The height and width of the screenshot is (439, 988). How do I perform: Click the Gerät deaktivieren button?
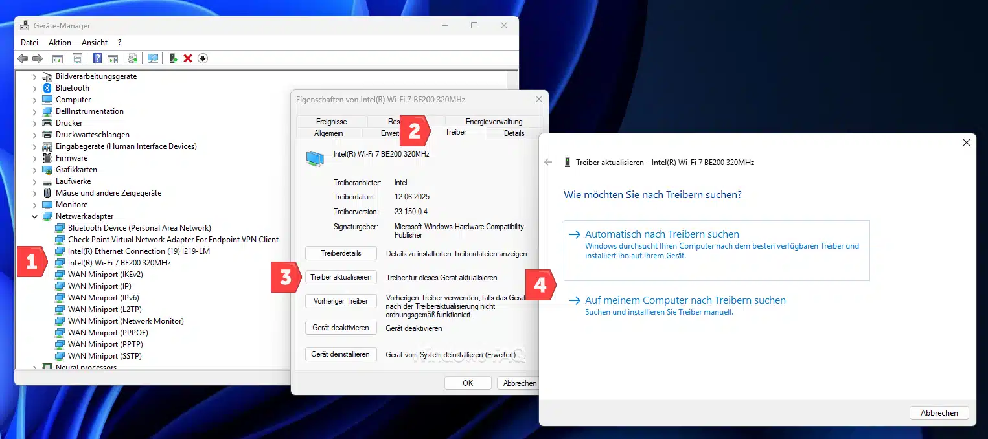click(x=341, y=328)
